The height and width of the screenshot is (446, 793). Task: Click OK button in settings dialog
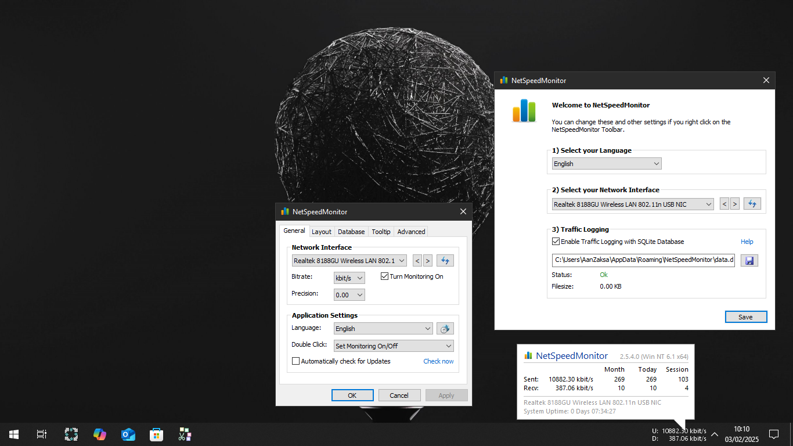tap(352, 395)
